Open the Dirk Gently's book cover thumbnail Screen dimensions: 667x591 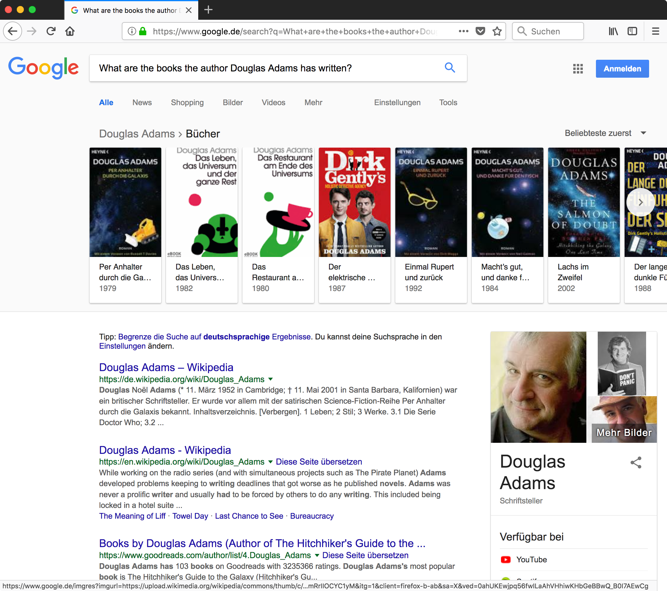tap(354, 202)
